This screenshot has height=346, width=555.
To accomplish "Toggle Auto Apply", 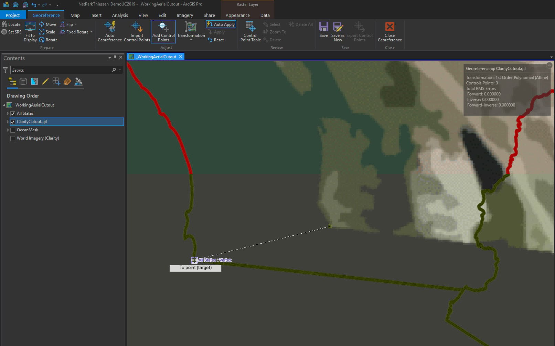I will [221, 24].
